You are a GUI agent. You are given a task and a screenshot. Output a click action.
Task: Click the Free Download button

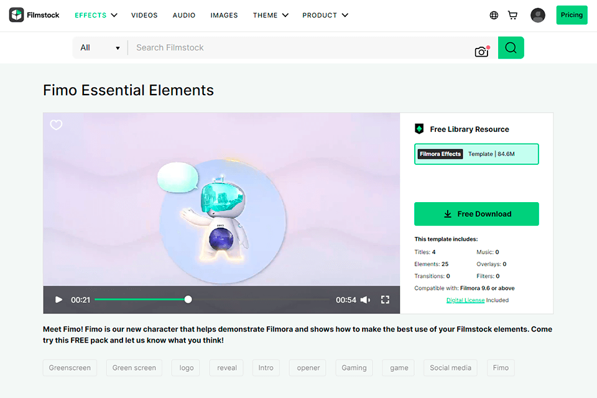476,214
